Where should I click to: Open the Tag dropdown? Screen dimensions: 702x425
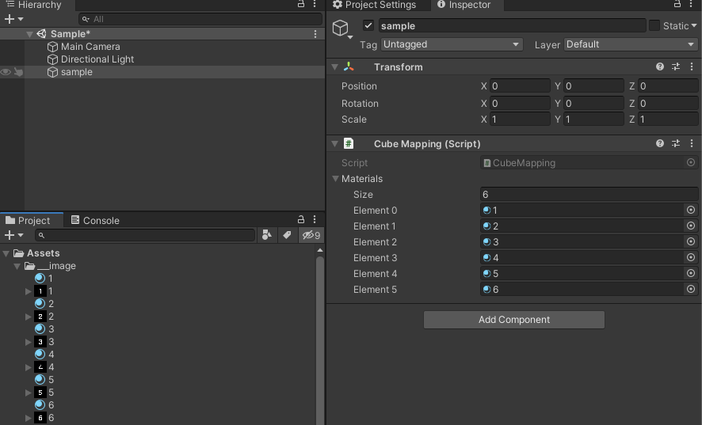pyautogui.click(x=452, y=44)
